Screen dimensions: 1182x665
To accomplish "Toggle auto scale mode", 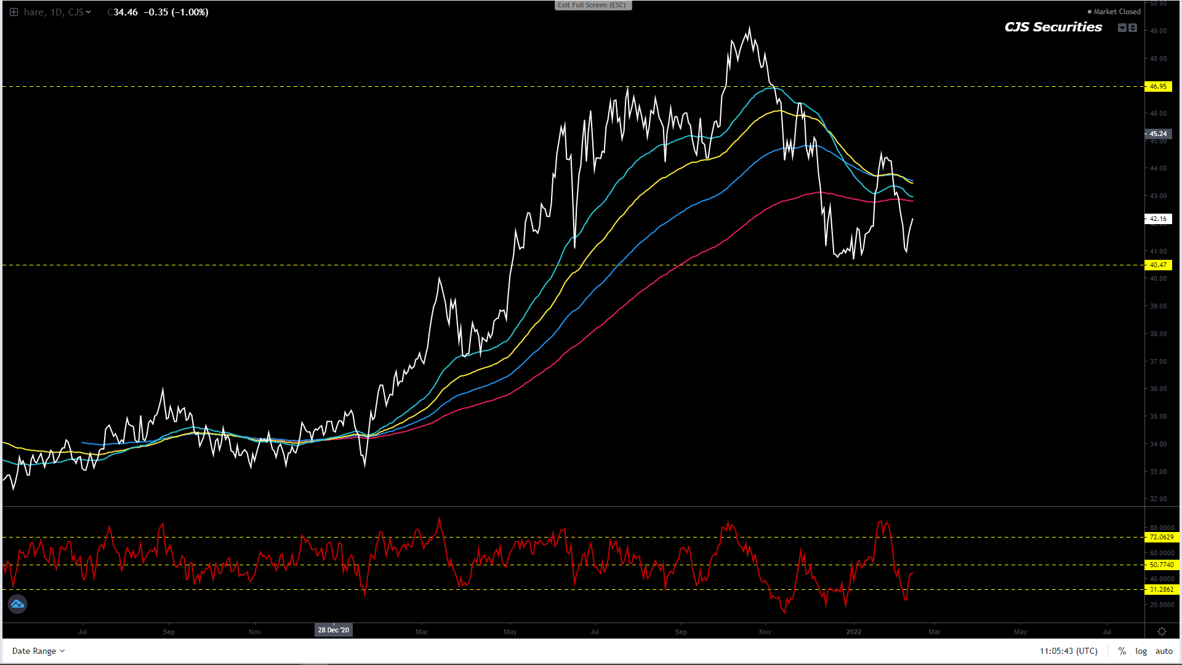I will click(1164, 651).
